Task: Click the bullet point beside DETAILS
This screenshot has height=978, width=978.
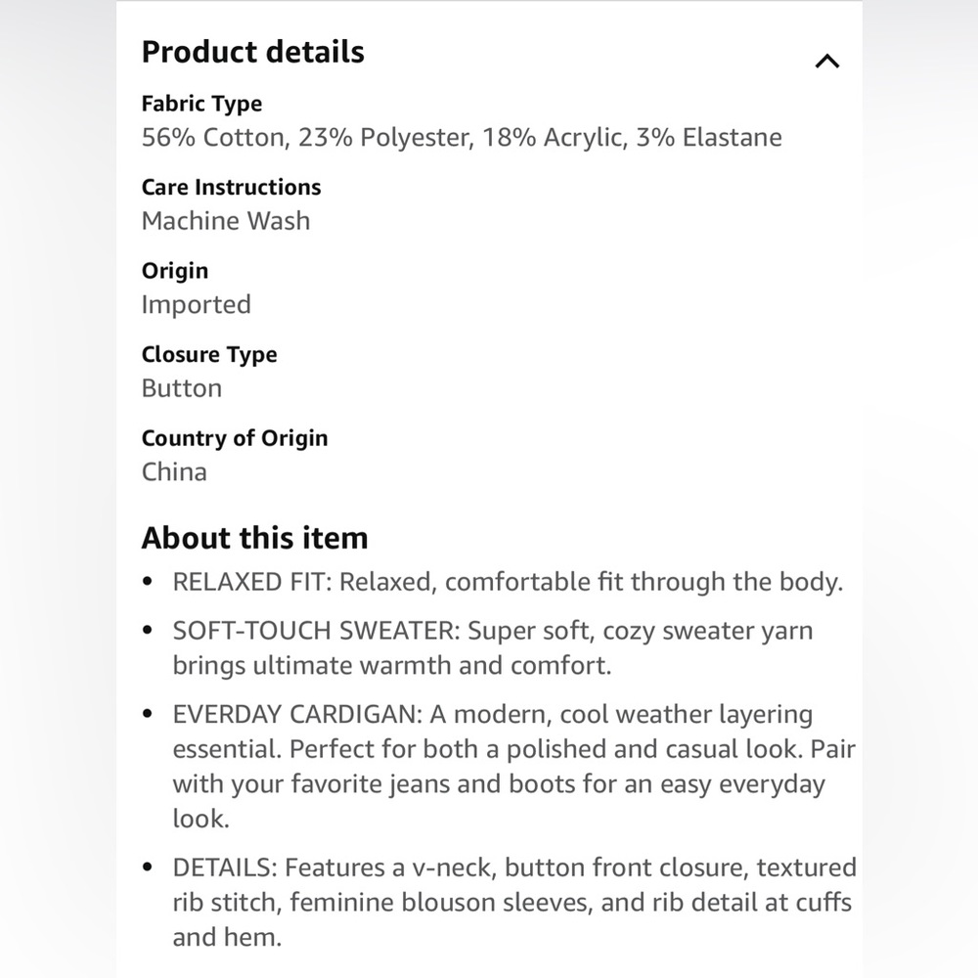Action: pos(148,867)
